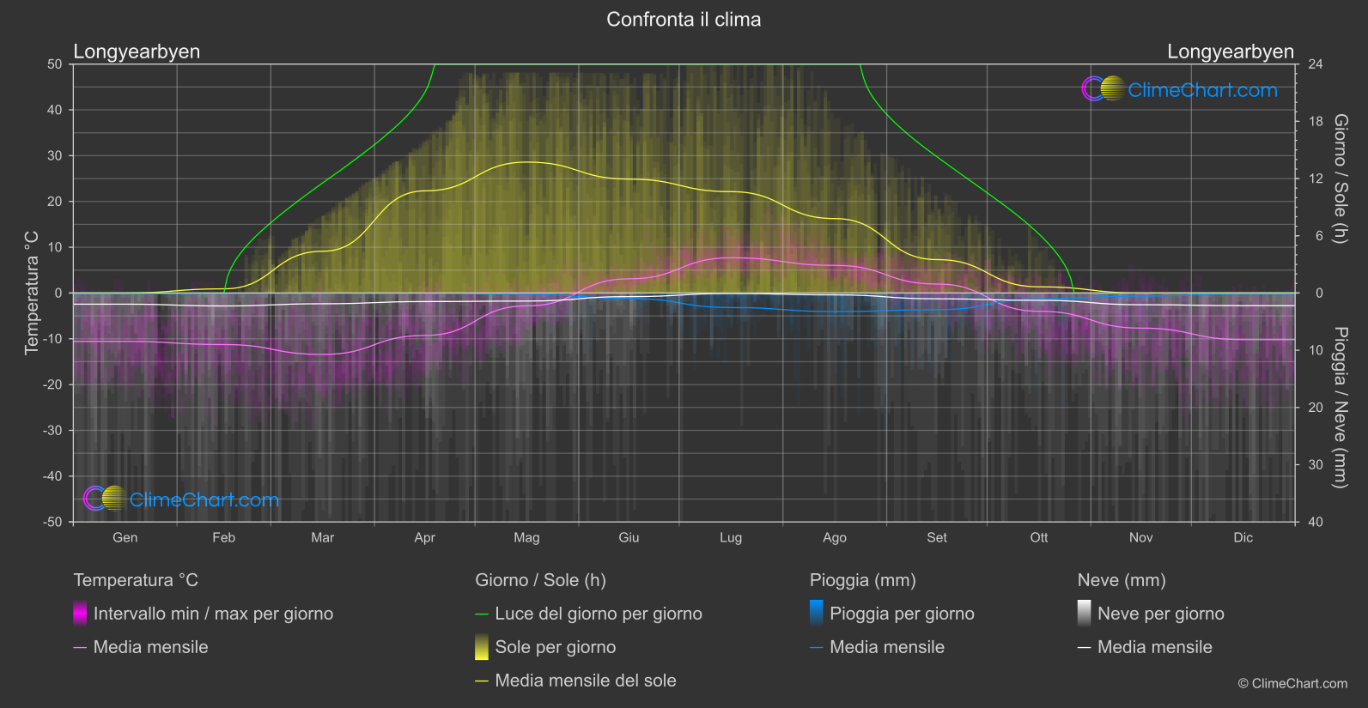This screenshot has height=708, width=1368.
Task: Select the 'Feb' month label
Action: point(224,537)
